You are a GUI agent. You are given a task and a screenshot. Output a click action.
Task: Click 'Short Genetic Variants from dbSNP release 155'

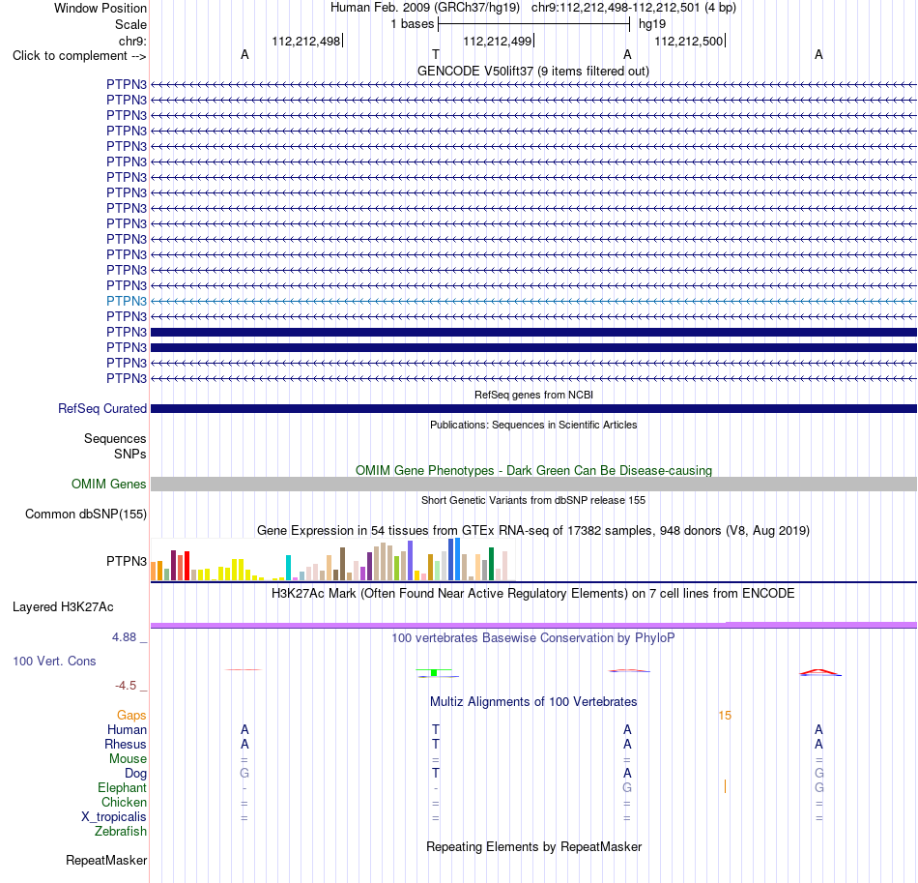pos(533,500)
